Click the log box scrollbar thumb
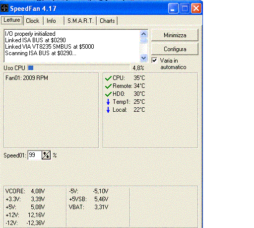Viewport: 254px width, 228px height. (x=143, y=41)
